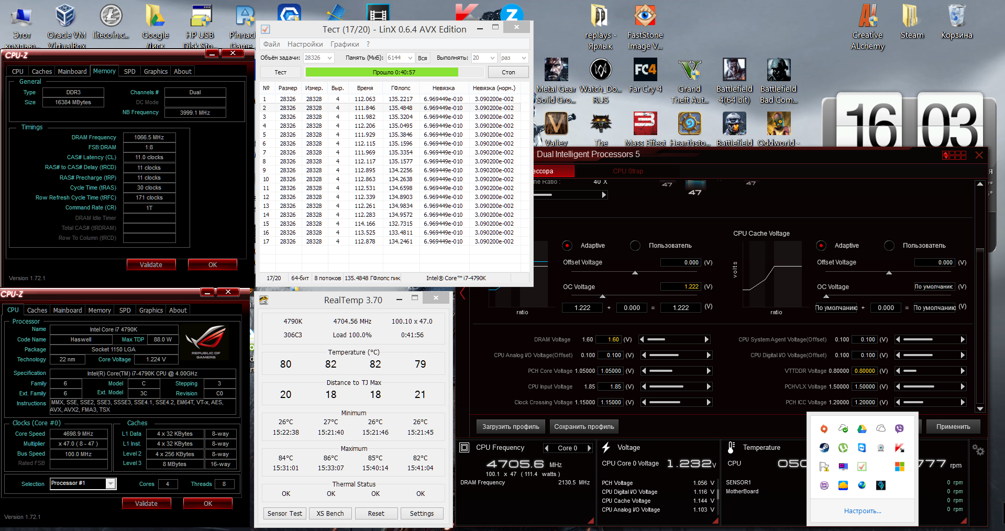Launch the Hearthstone desktop shortcut
The image size is (1005, 531).
[x=690, y=129]
